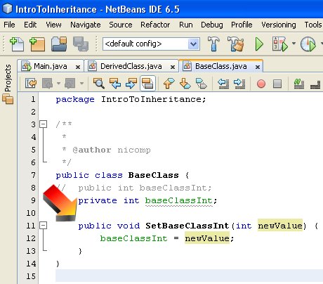Run the main project with green arrow
Image resolution: width=323 pixels, height=284 pixels.
tap(259, 44)
